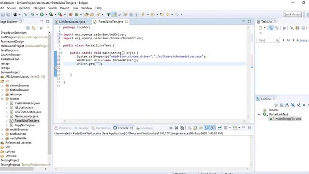This screenshot has width=309, height=174.
Task: Open Run button dropdown arrow
Action: pyautogui.click(x=46, y=14)
